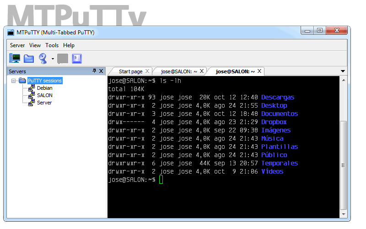Select the active jose@SALON tab

(235, 71)
